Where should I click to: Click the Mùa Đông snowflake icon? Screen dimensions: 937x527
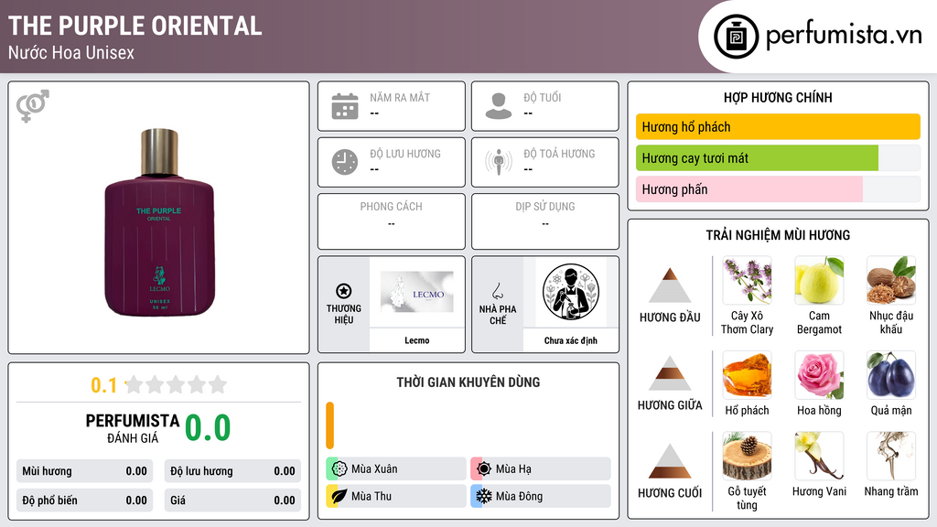484,496
